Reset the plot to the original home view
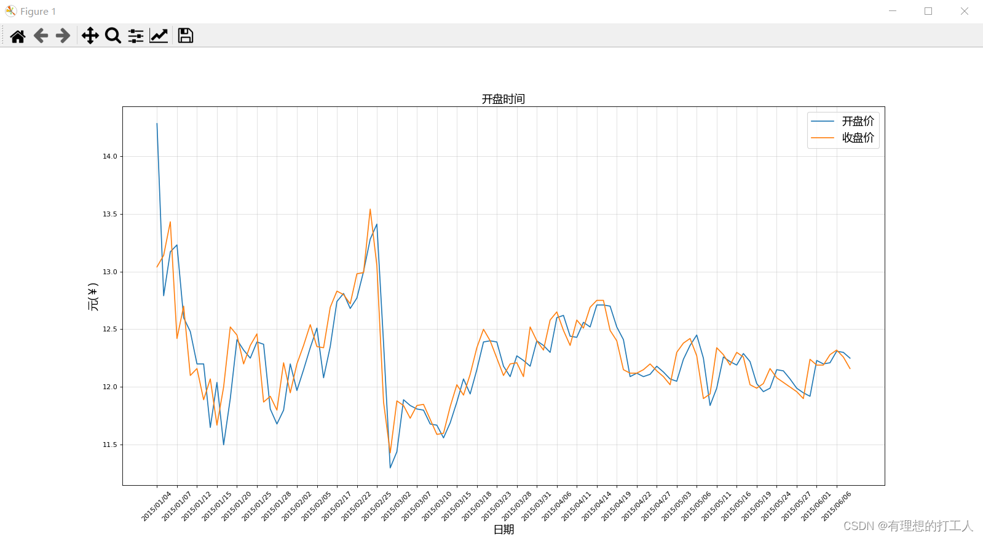Image resolution: width=983 pixels, height=538 pixels. 18,36
